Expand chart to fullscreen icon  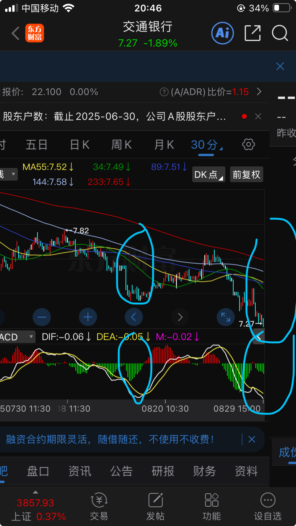226,317
